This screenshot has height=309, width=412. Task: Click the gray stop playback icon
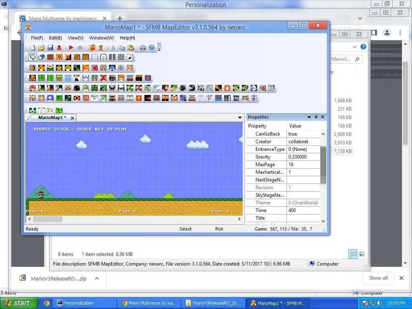click(x=80, y=47)
